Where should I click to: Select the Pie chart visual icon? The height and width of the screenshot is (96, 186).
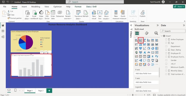149,48
